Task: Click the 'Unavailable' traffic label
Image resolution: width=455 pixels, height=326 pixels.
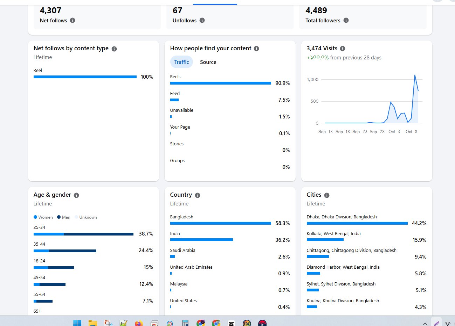Action: tap(181, 110)
